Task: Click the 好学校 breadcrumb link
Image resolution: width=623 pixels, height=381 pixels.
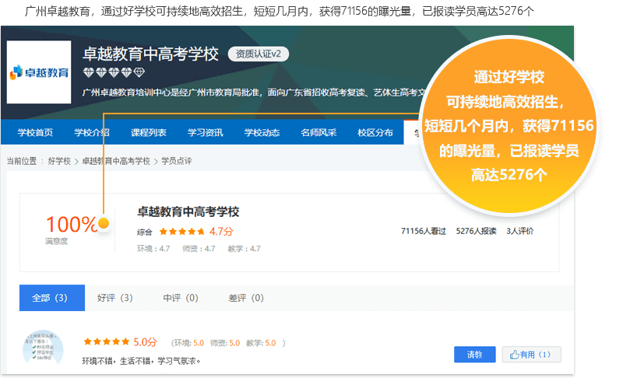Action: [59, 161]
